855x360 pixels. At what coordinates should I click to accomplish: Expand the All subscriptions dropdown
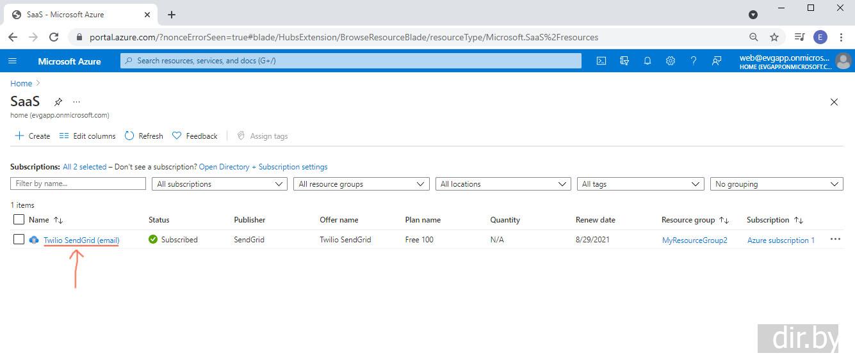[x=220, y=184]
